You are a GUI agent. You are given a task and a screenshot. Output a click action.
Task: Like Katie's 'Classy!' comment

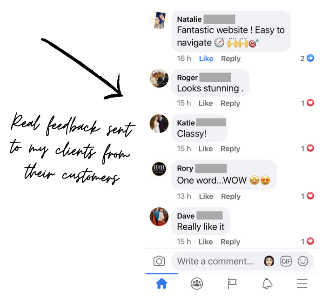206,149
